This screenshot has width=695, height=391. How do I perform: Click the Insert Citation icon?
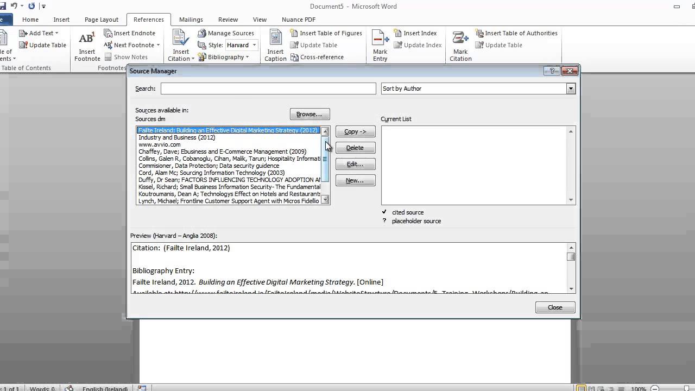pos(181,38)
